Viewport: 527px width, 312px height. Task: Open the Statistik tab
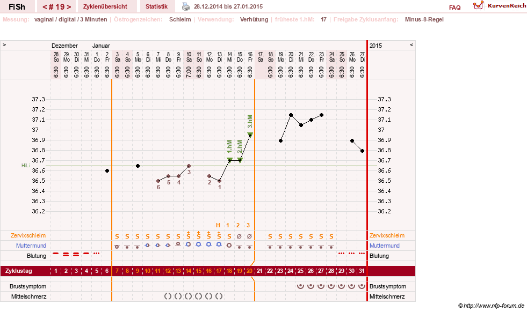[x=157, y=6]
